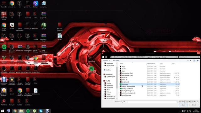Select Documents in navigation pane
The image size is (201, 113).
(109, 85)
